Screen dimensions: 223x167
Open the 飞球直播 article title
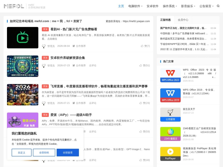99,86
